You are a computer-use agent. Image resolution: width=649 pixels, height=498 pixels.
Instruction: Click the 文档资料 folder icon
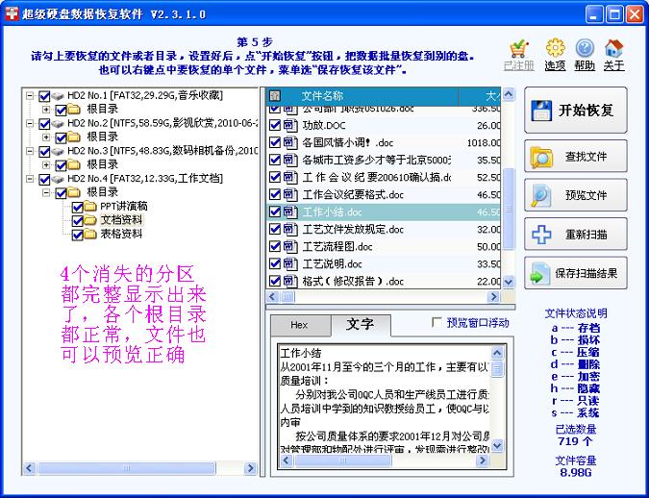90,220
